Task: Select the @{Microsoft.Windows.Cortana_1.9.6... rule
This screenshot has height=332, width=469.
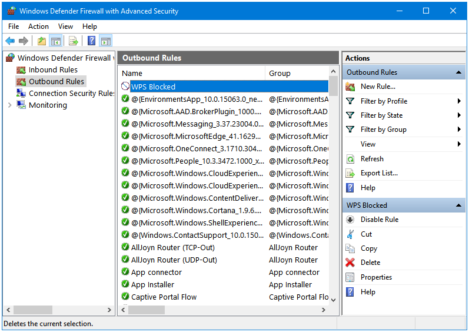Action: point(224,211)
